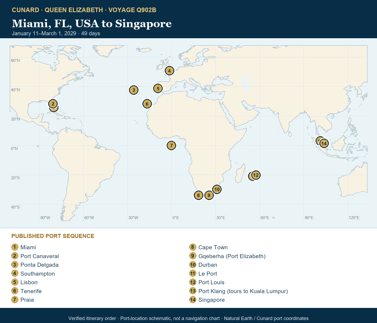
Task: Click the '120°E' longitude label
Action: pos(354,217)
